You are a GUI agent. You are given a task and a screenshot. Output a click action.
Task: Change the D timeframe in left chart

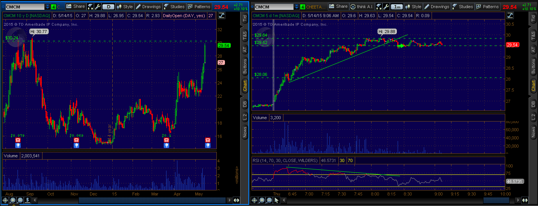point(108,7)
